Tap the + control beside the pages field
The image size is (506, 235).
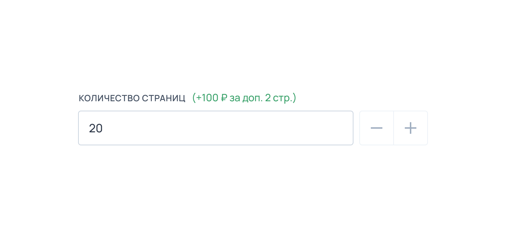click(x=411, y=128)
